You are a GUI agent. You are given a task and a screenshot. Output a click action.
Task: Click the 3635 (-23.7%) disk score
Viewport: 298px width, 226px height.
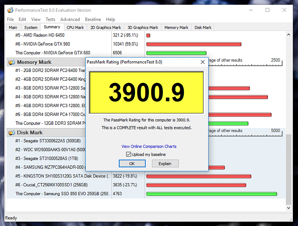125,185
